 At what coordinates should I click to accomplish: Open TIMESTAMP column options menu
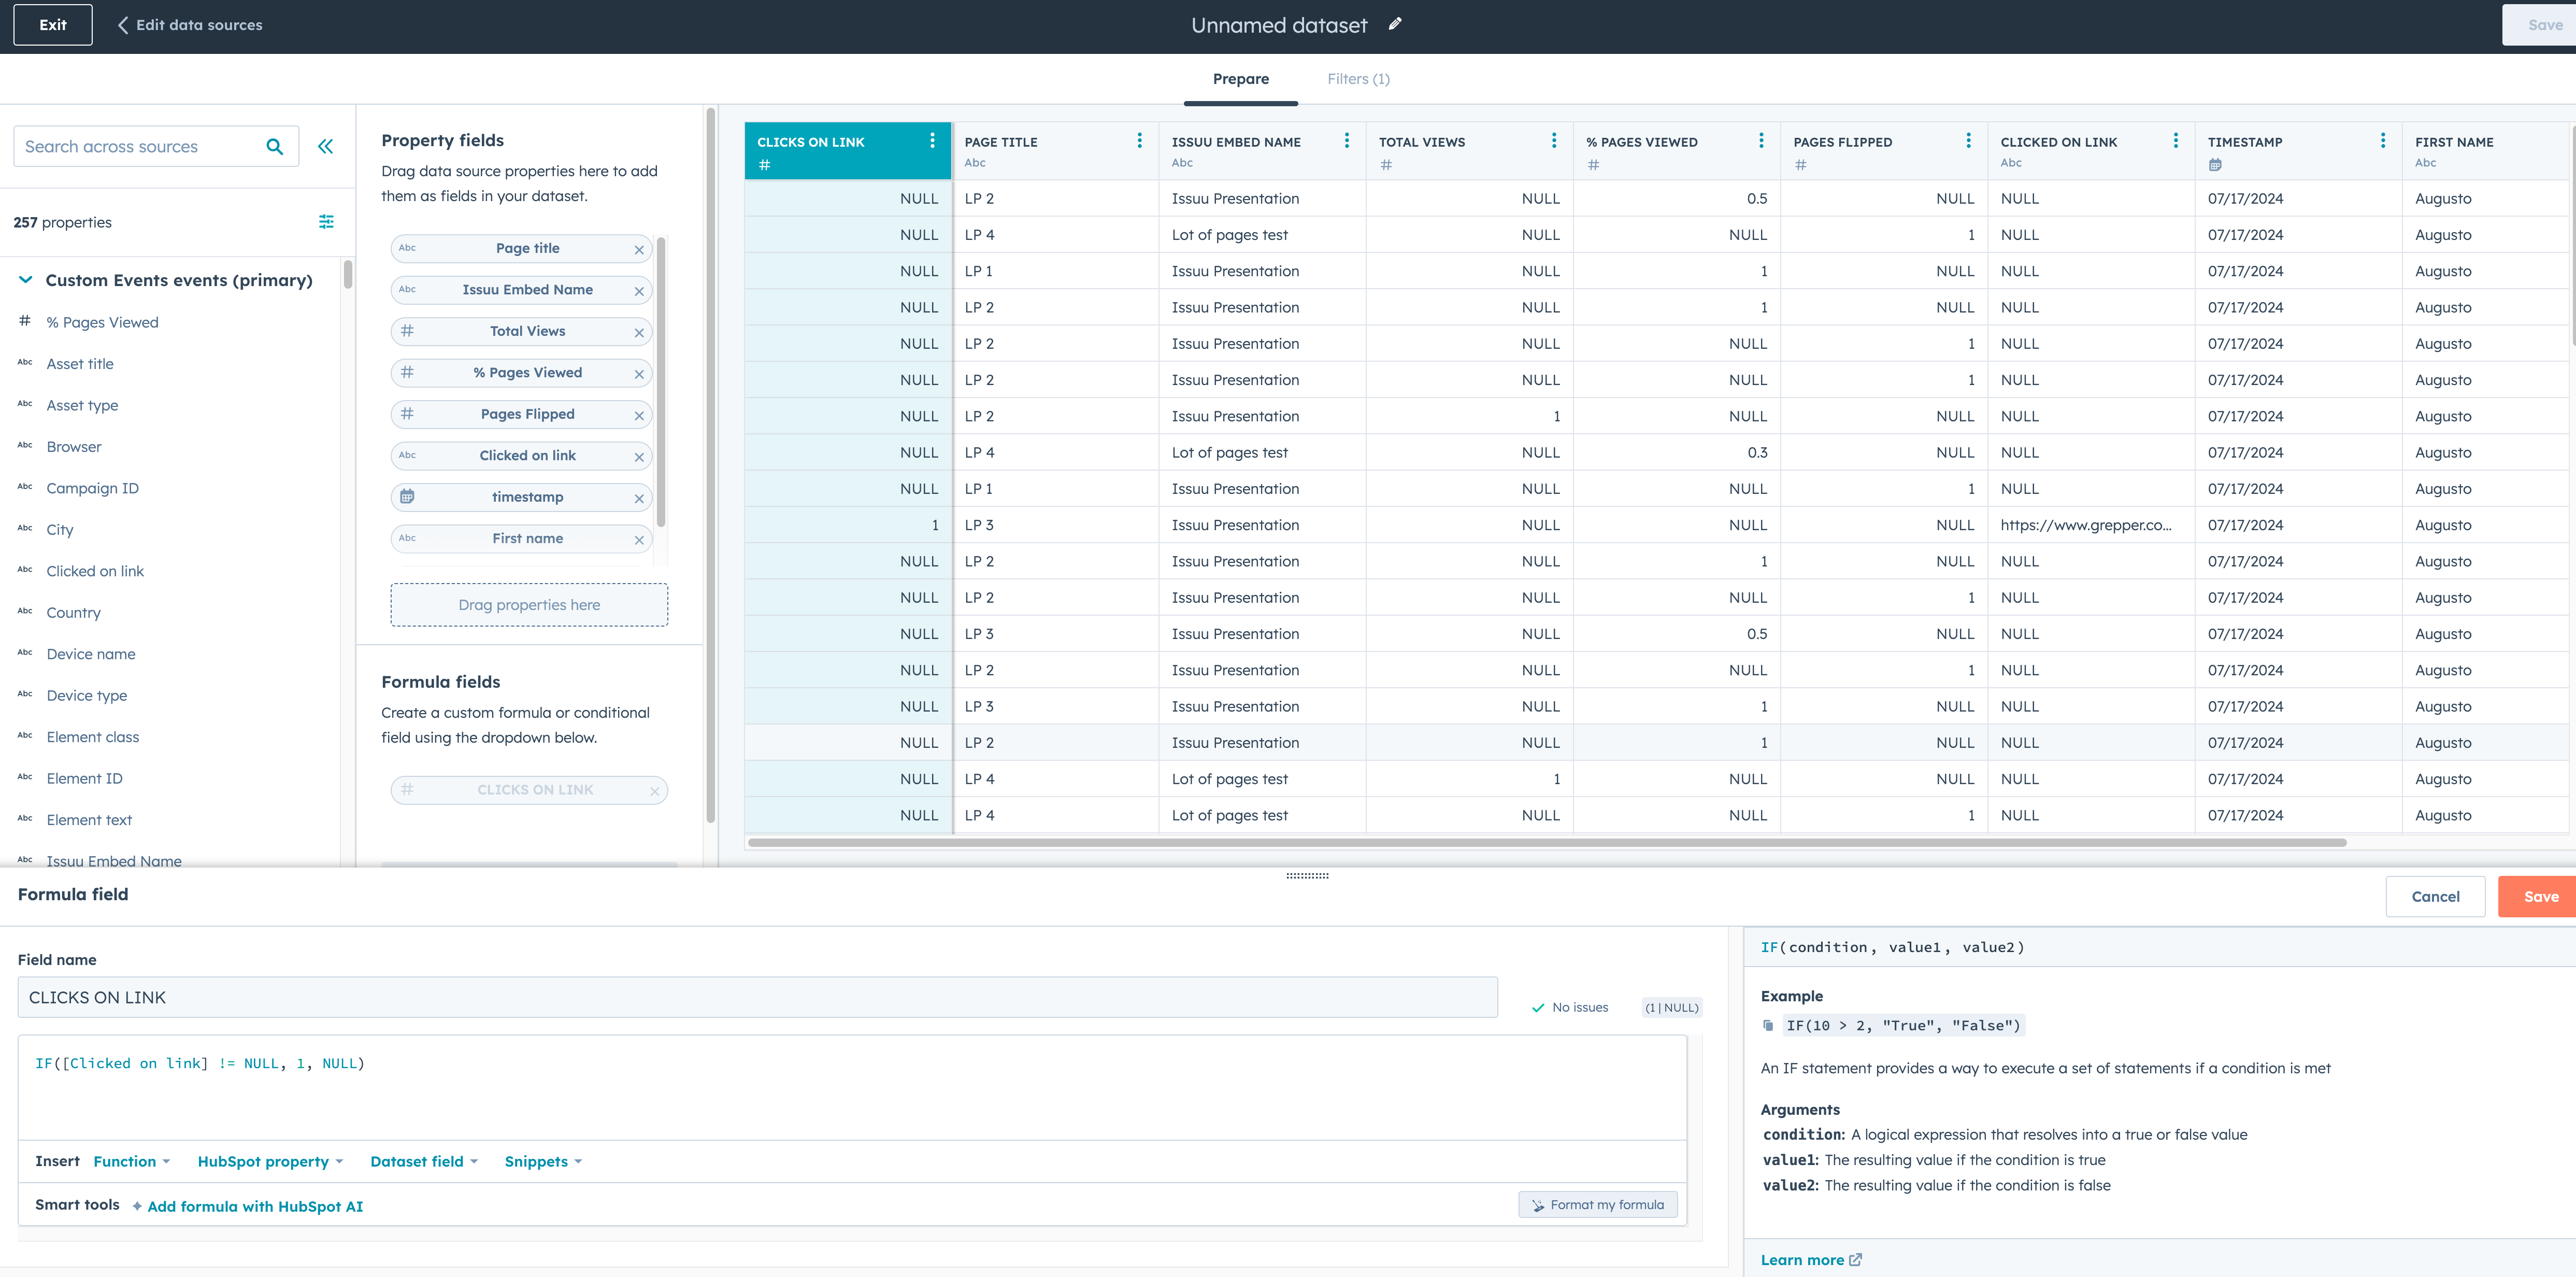pyautogui.click(x=2383, y=141)
